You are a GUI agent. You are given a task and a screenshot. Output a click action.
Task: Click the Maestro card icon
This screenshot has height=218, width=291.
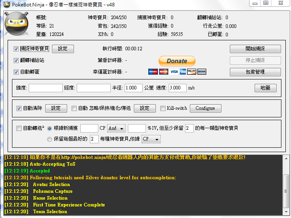click(x=153, y=71)
